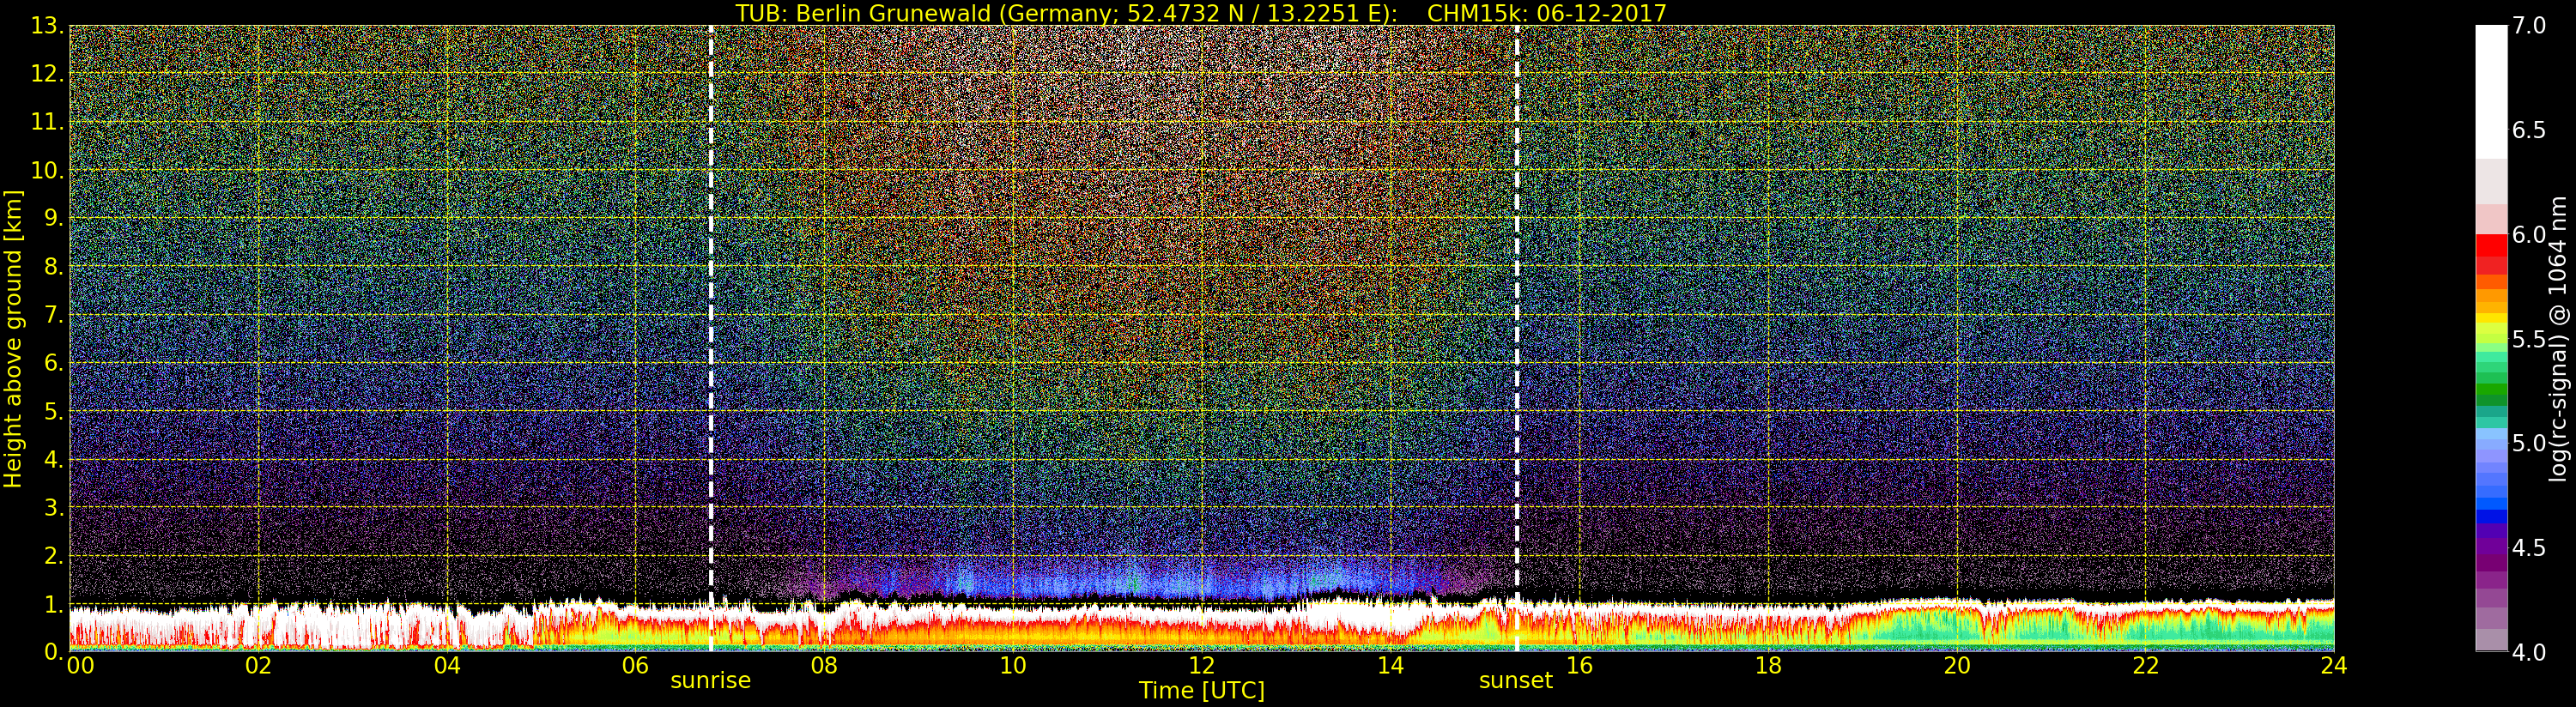Click the 5. tick on height axis
This screenshot has width=2576, height=707.
click(53, 411)
